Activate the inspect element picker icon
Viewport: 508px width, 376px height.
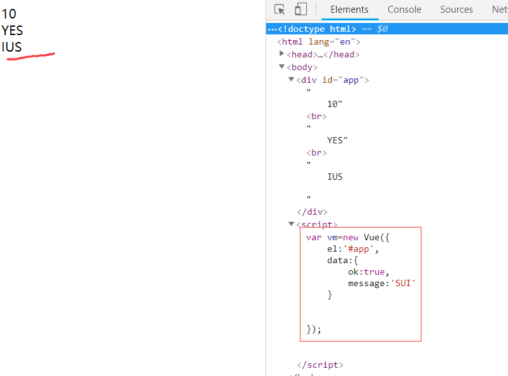pos(279,10)
